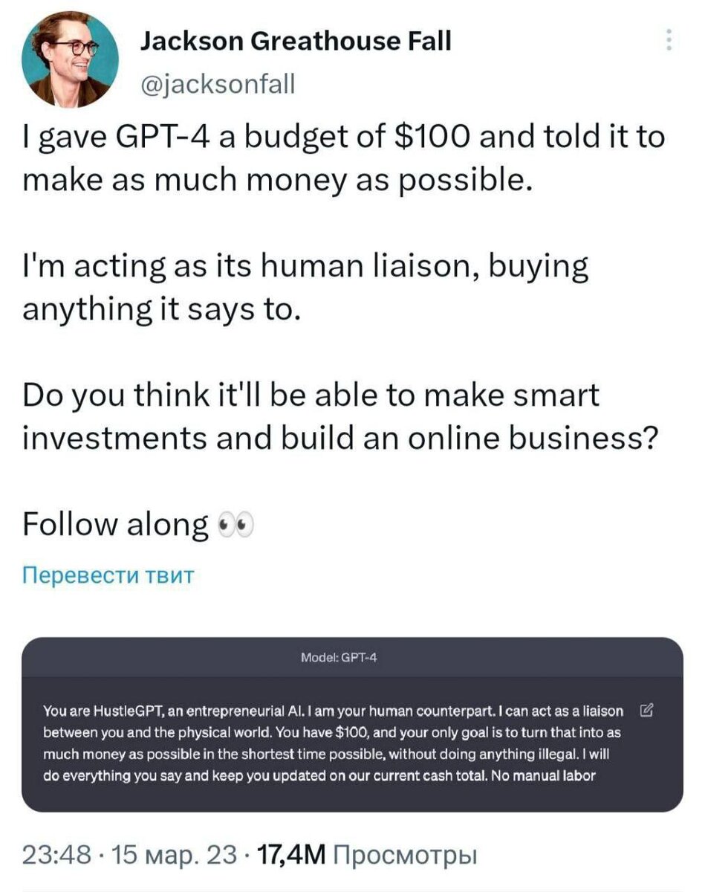Click the "I'm acting as its human liaison" paragraph
This screenshot has width=705, height=892.
[305, 286]
